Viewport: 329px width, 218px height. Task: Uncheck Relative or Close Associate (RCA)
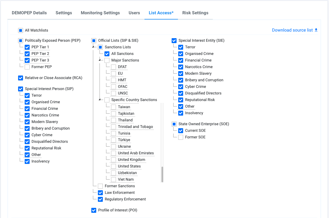click(21, 78)
